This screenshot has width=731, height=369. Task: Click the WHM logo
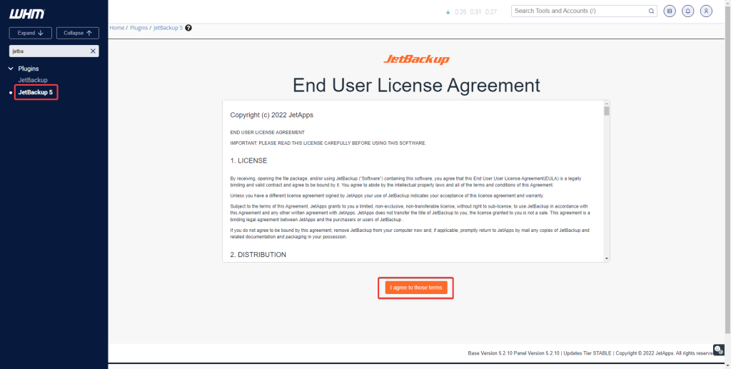point(27,14)
